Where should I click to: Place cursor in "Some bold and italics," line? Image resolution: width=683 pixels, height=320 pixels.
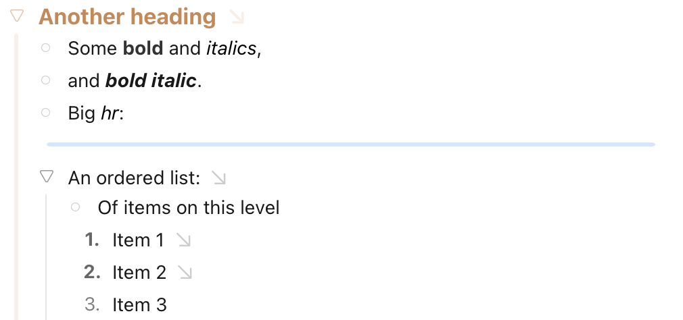(x=164, y=49)
